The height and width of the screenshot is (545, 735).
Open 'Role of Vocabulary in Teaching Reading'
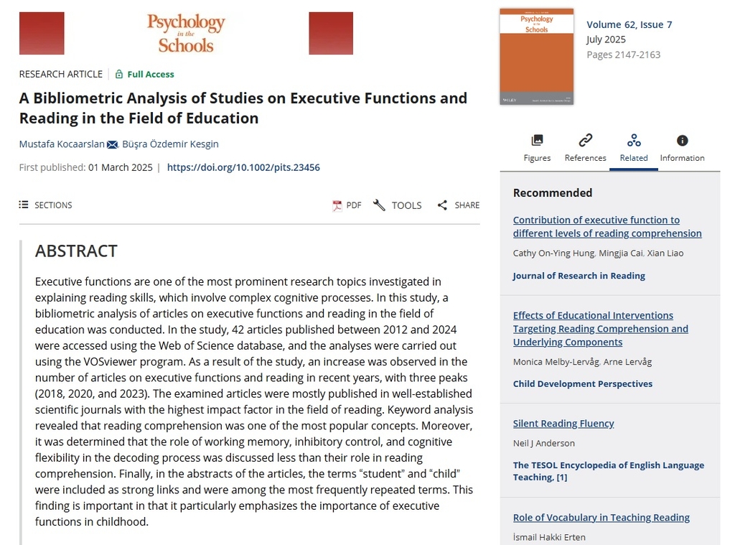(x=601, y=517)
